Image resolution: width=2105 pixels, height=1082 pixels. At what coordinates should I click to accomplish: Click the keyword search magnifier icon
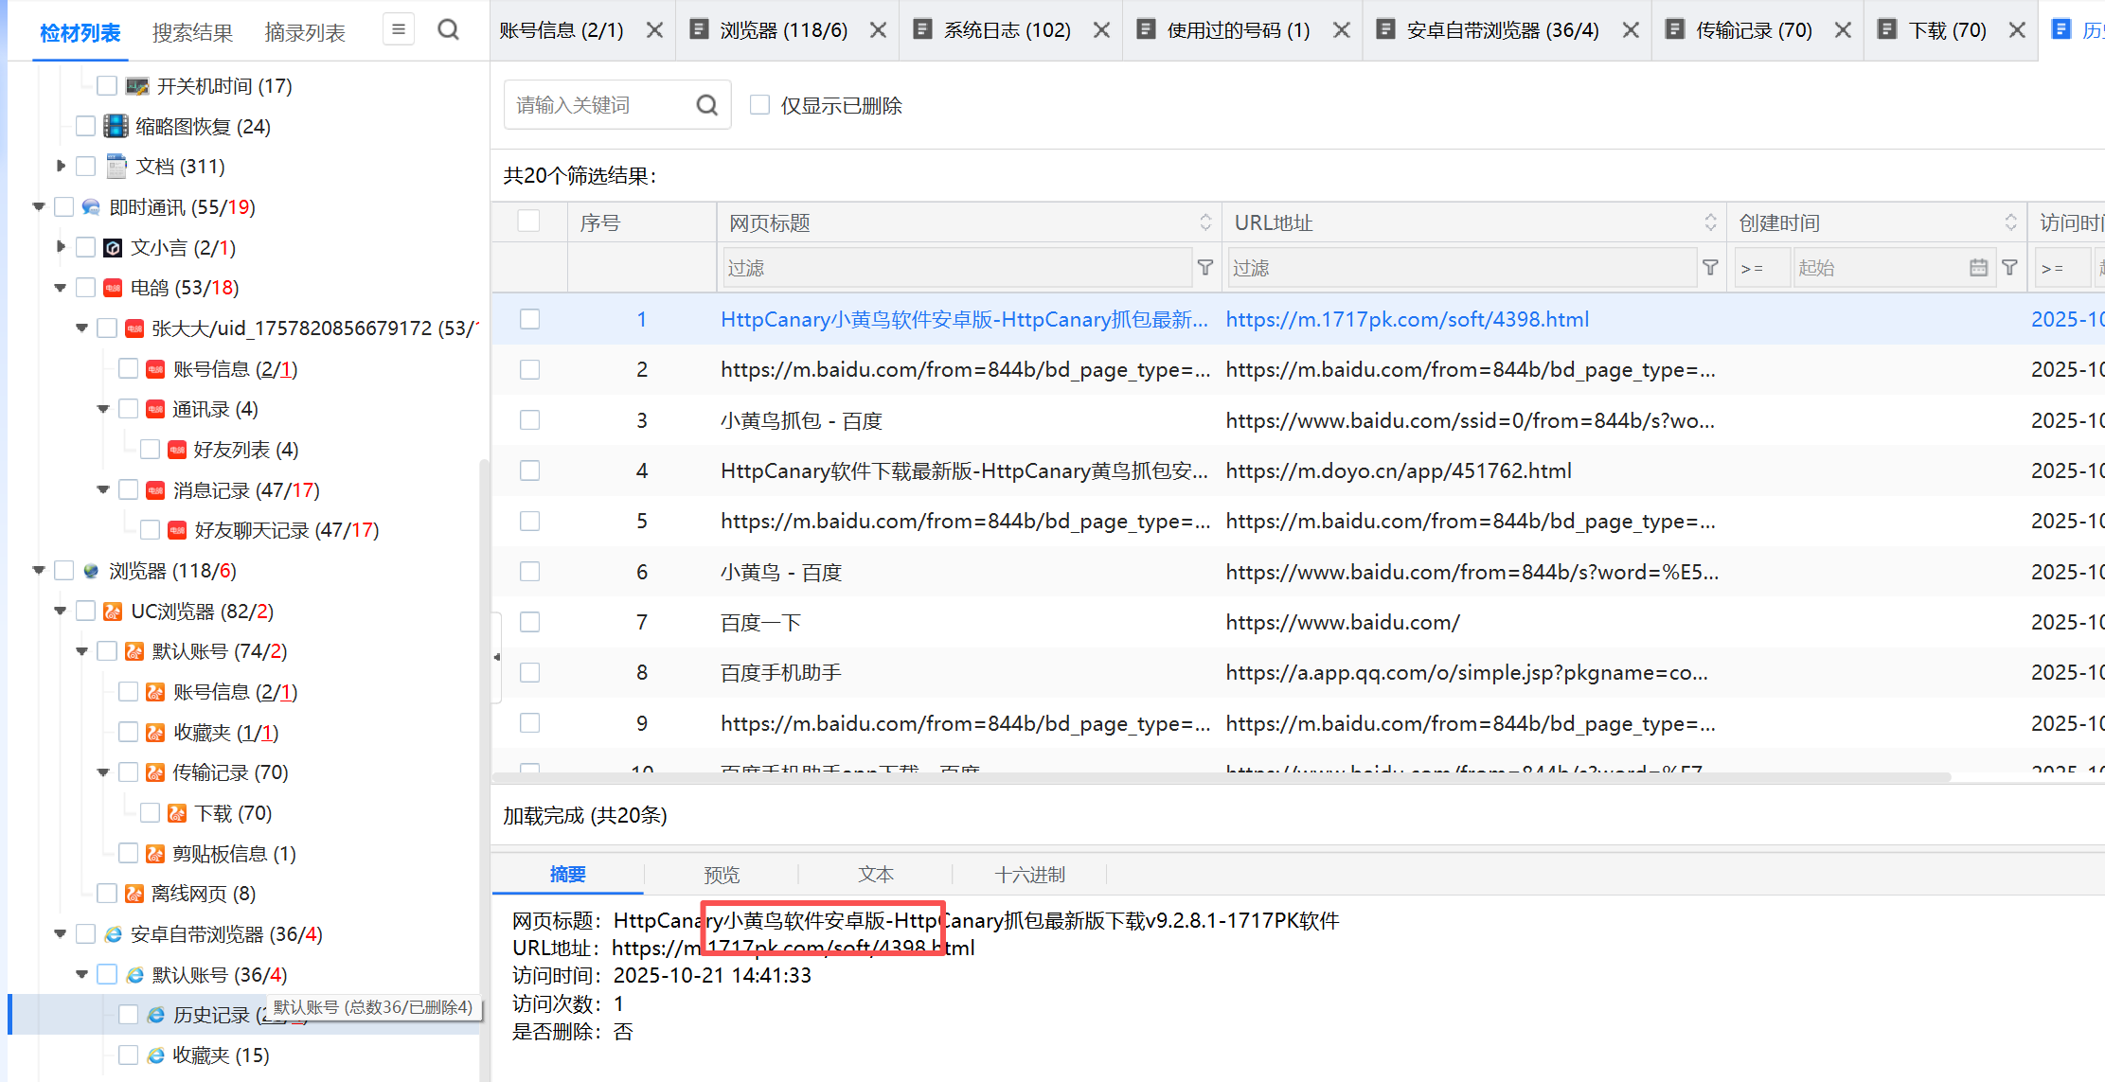[707, 105]
